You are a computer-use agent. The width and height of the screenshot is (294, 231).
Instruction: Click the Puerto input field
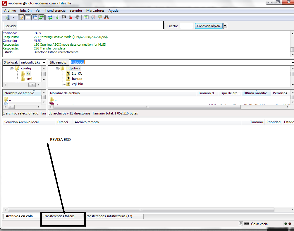[x=186, y=26]
